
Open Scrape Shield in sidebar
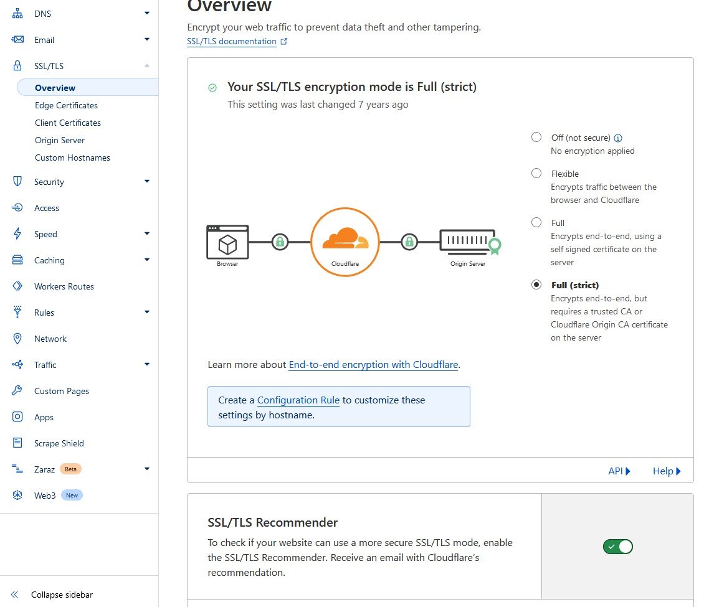[59, 443]
